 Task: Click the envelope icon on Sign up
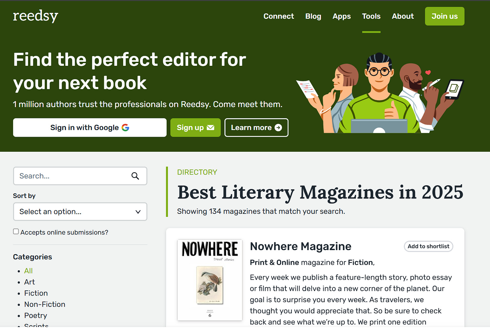click(x=210, y=128)
